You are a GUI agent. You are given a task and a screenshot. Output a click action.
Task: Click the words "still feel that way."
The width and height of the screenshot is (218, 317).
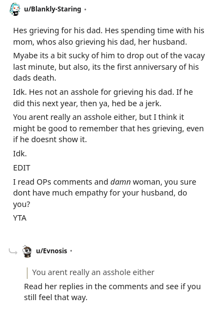[56, 297]
